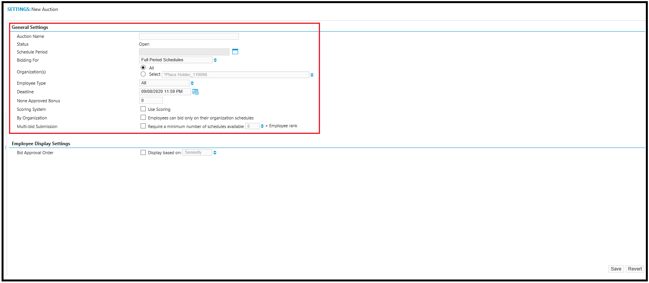Click the Revert button
Screen dimensions: 649x283
635,269
